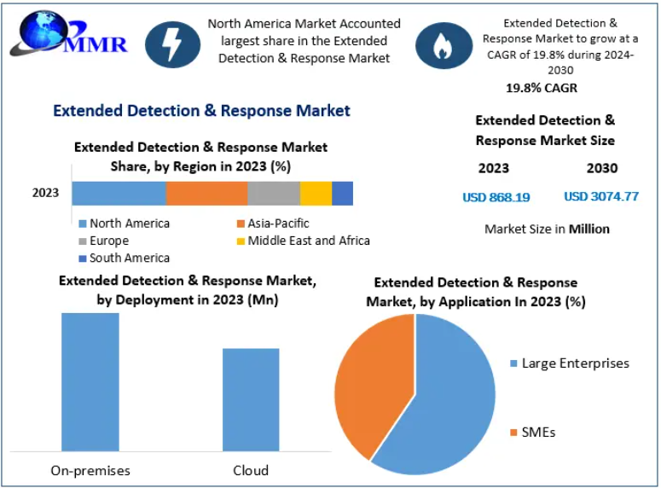
Task: Click the Extended Detection & Response Market title
Action: [x=201, y=111]
